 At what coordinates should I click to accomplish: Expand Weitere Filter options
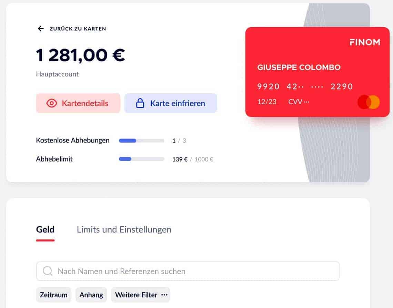pos(141,295)
